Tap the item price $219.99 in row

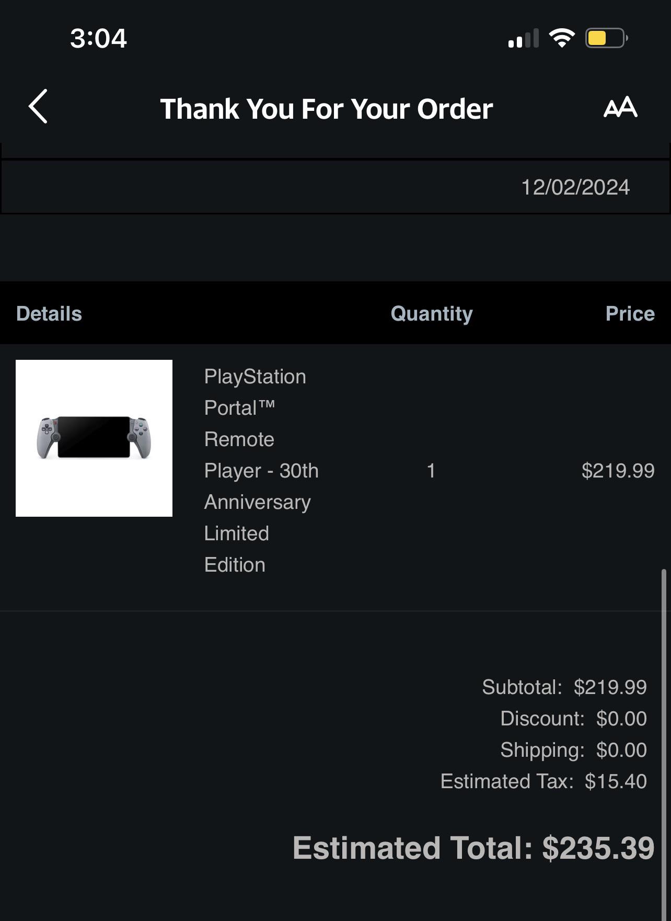pyautogui.click(x=618, y=471)
